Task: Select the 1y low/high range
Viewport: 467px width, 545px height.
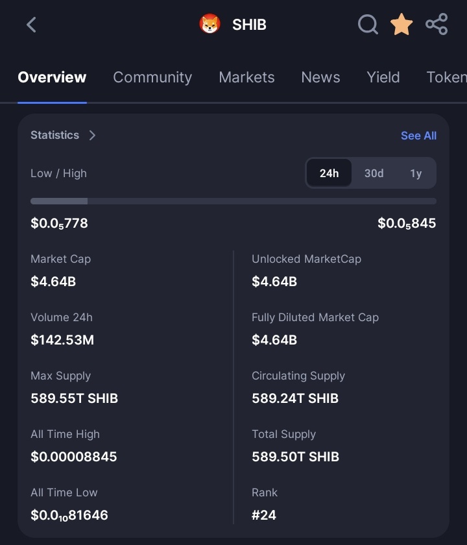Action: pos(416,173)
